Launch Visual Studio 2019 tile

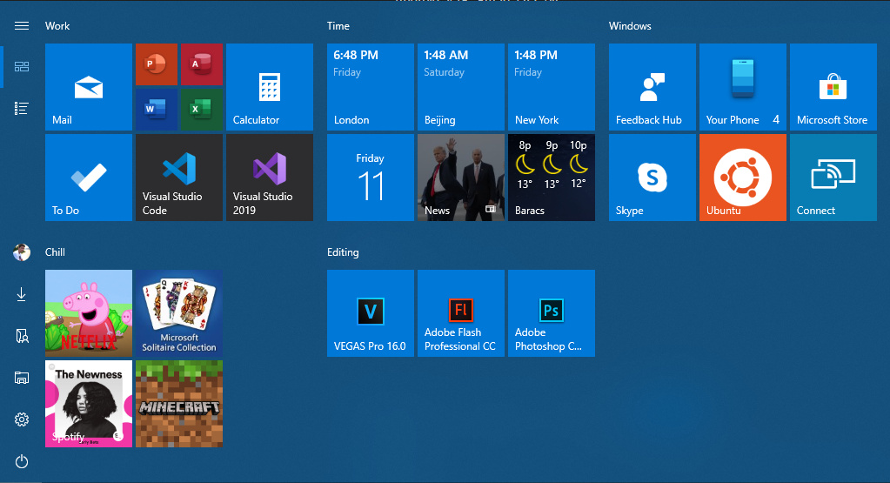(270, 178)
